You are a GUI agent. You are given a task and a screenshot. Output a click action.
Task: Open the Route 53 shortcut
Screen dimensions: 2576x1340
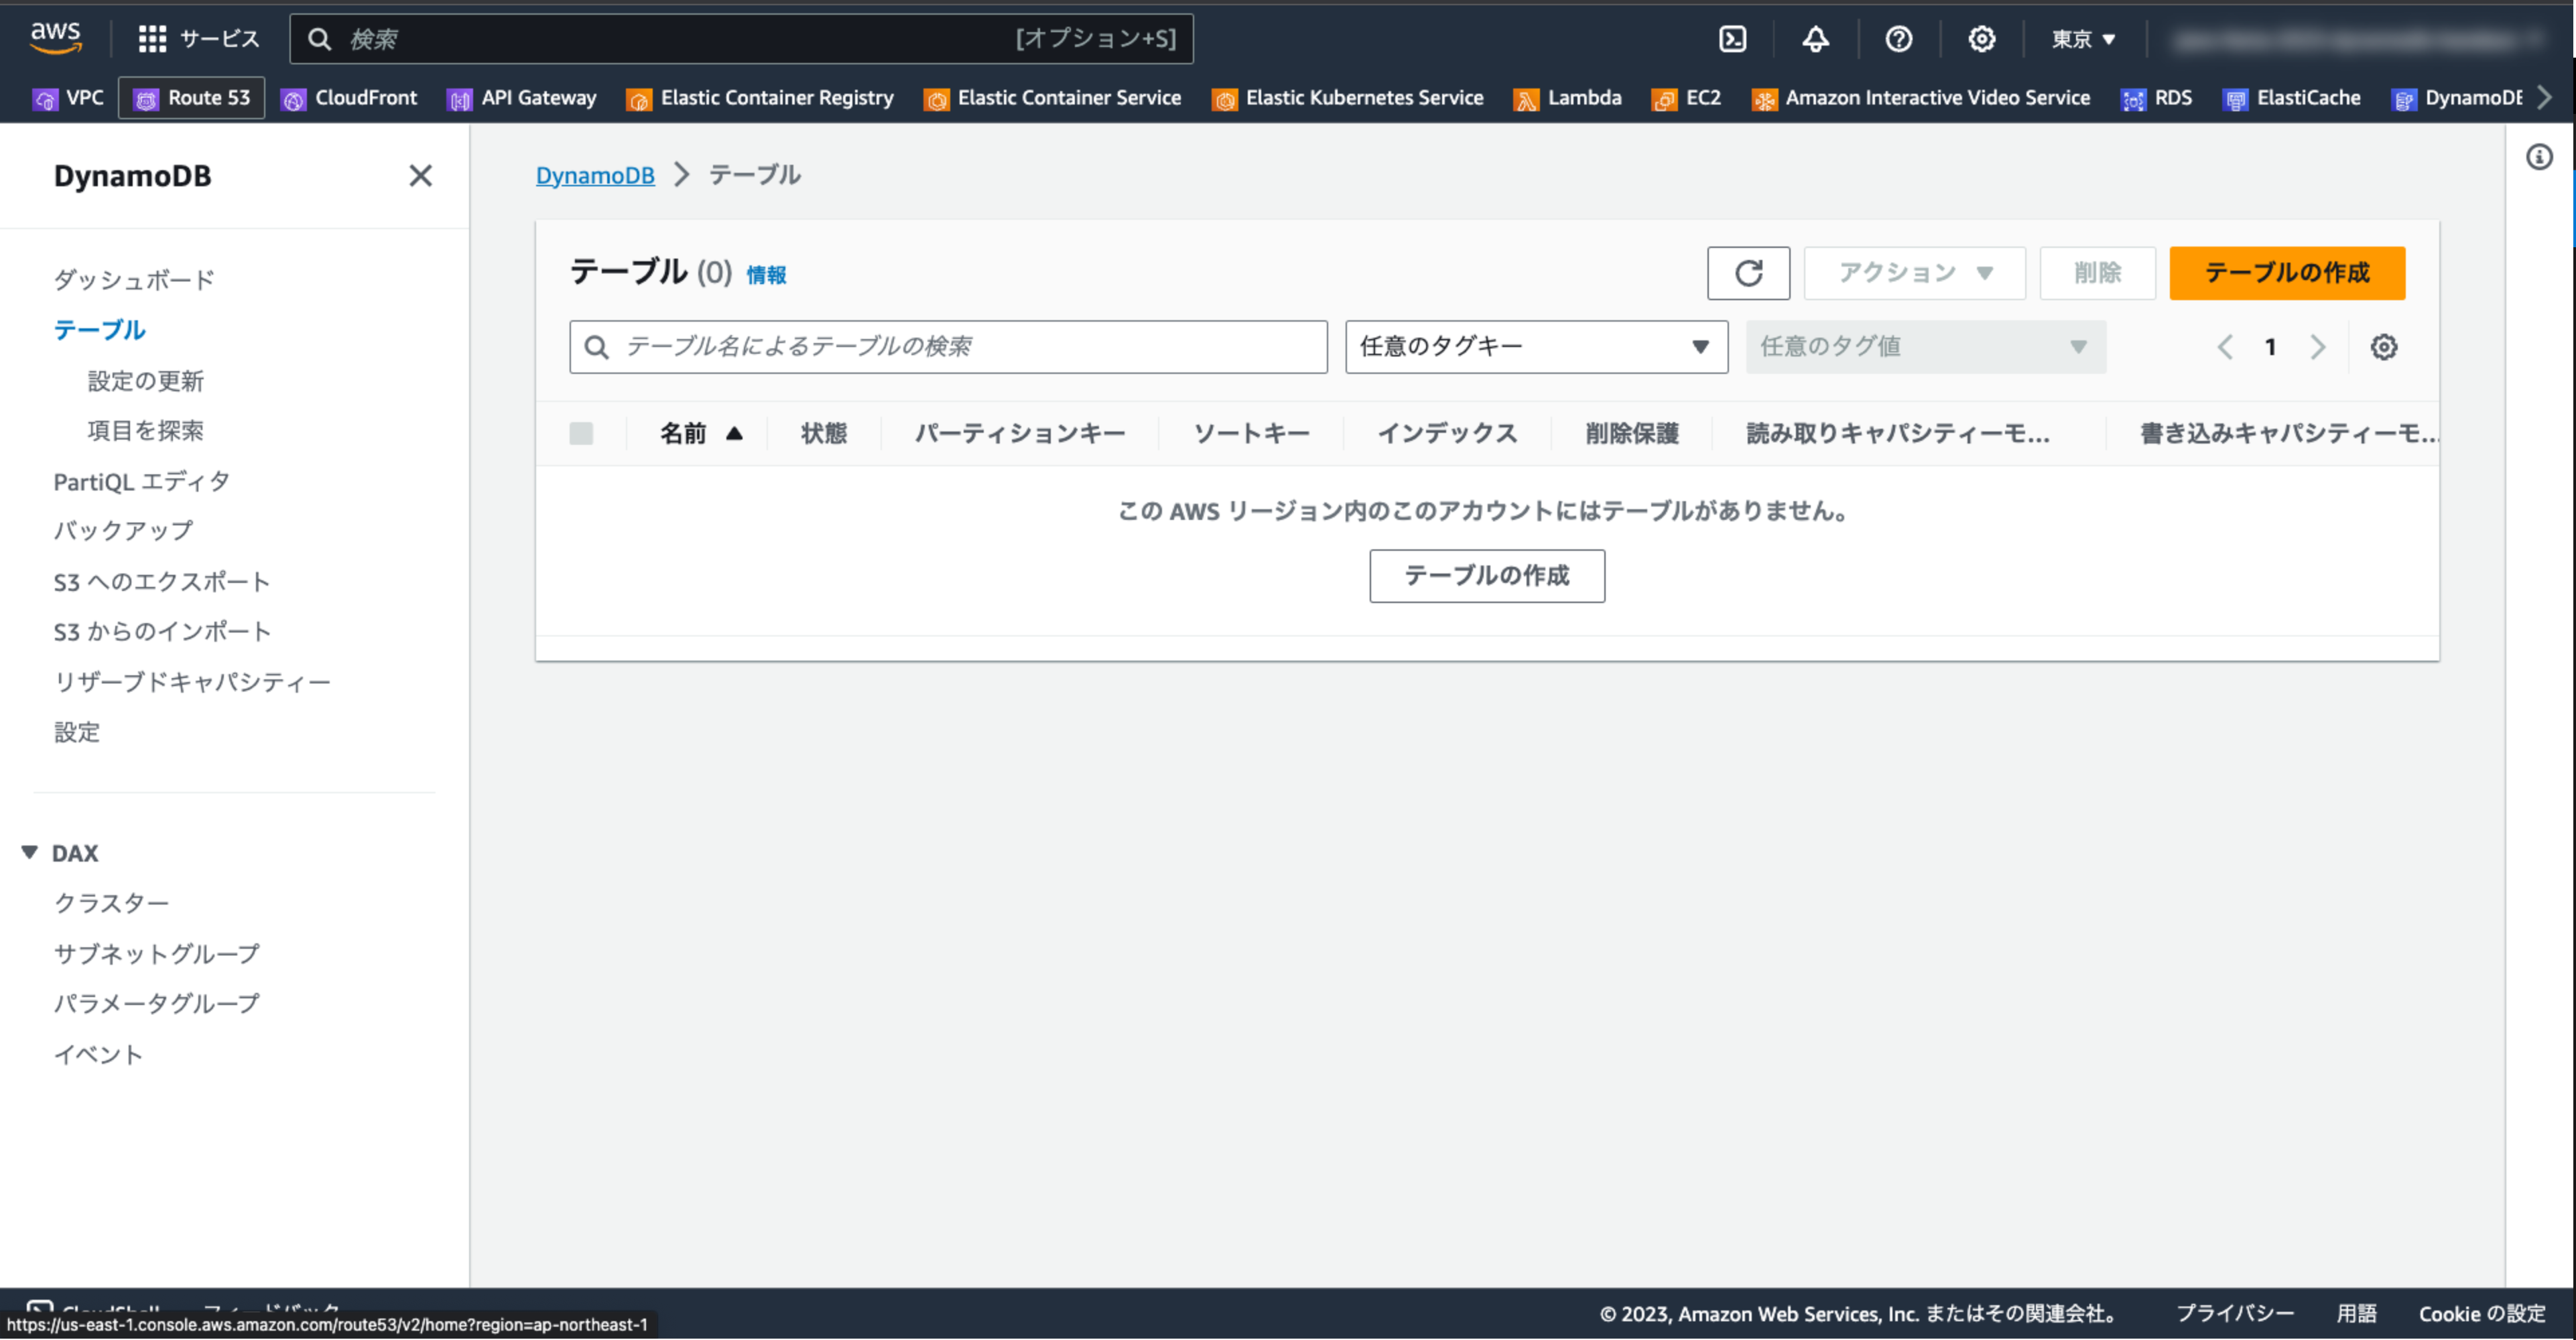pyautogui.click(x=192, y=98)
